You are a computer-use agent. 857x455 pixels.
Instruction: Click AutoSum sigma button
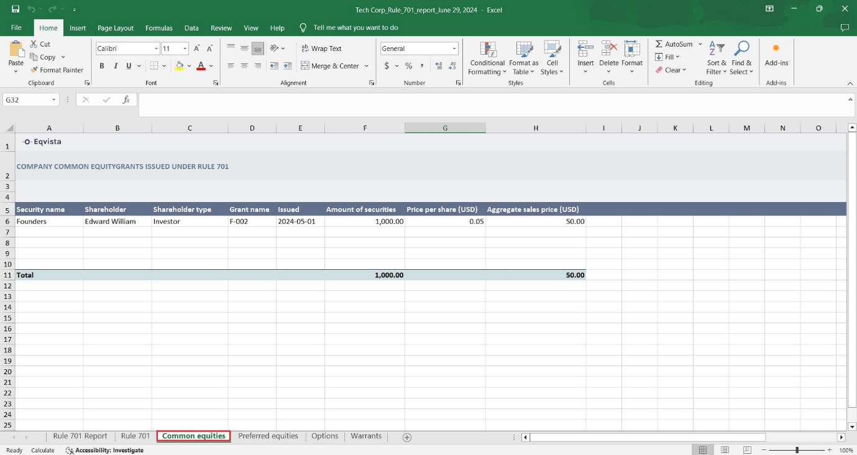tap(674, 44)
